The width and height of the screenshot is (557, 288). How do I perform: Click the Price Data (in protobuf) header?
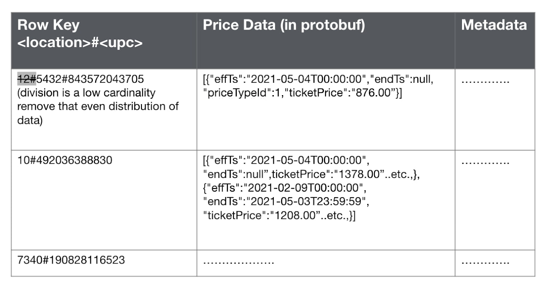pos(284,25)
